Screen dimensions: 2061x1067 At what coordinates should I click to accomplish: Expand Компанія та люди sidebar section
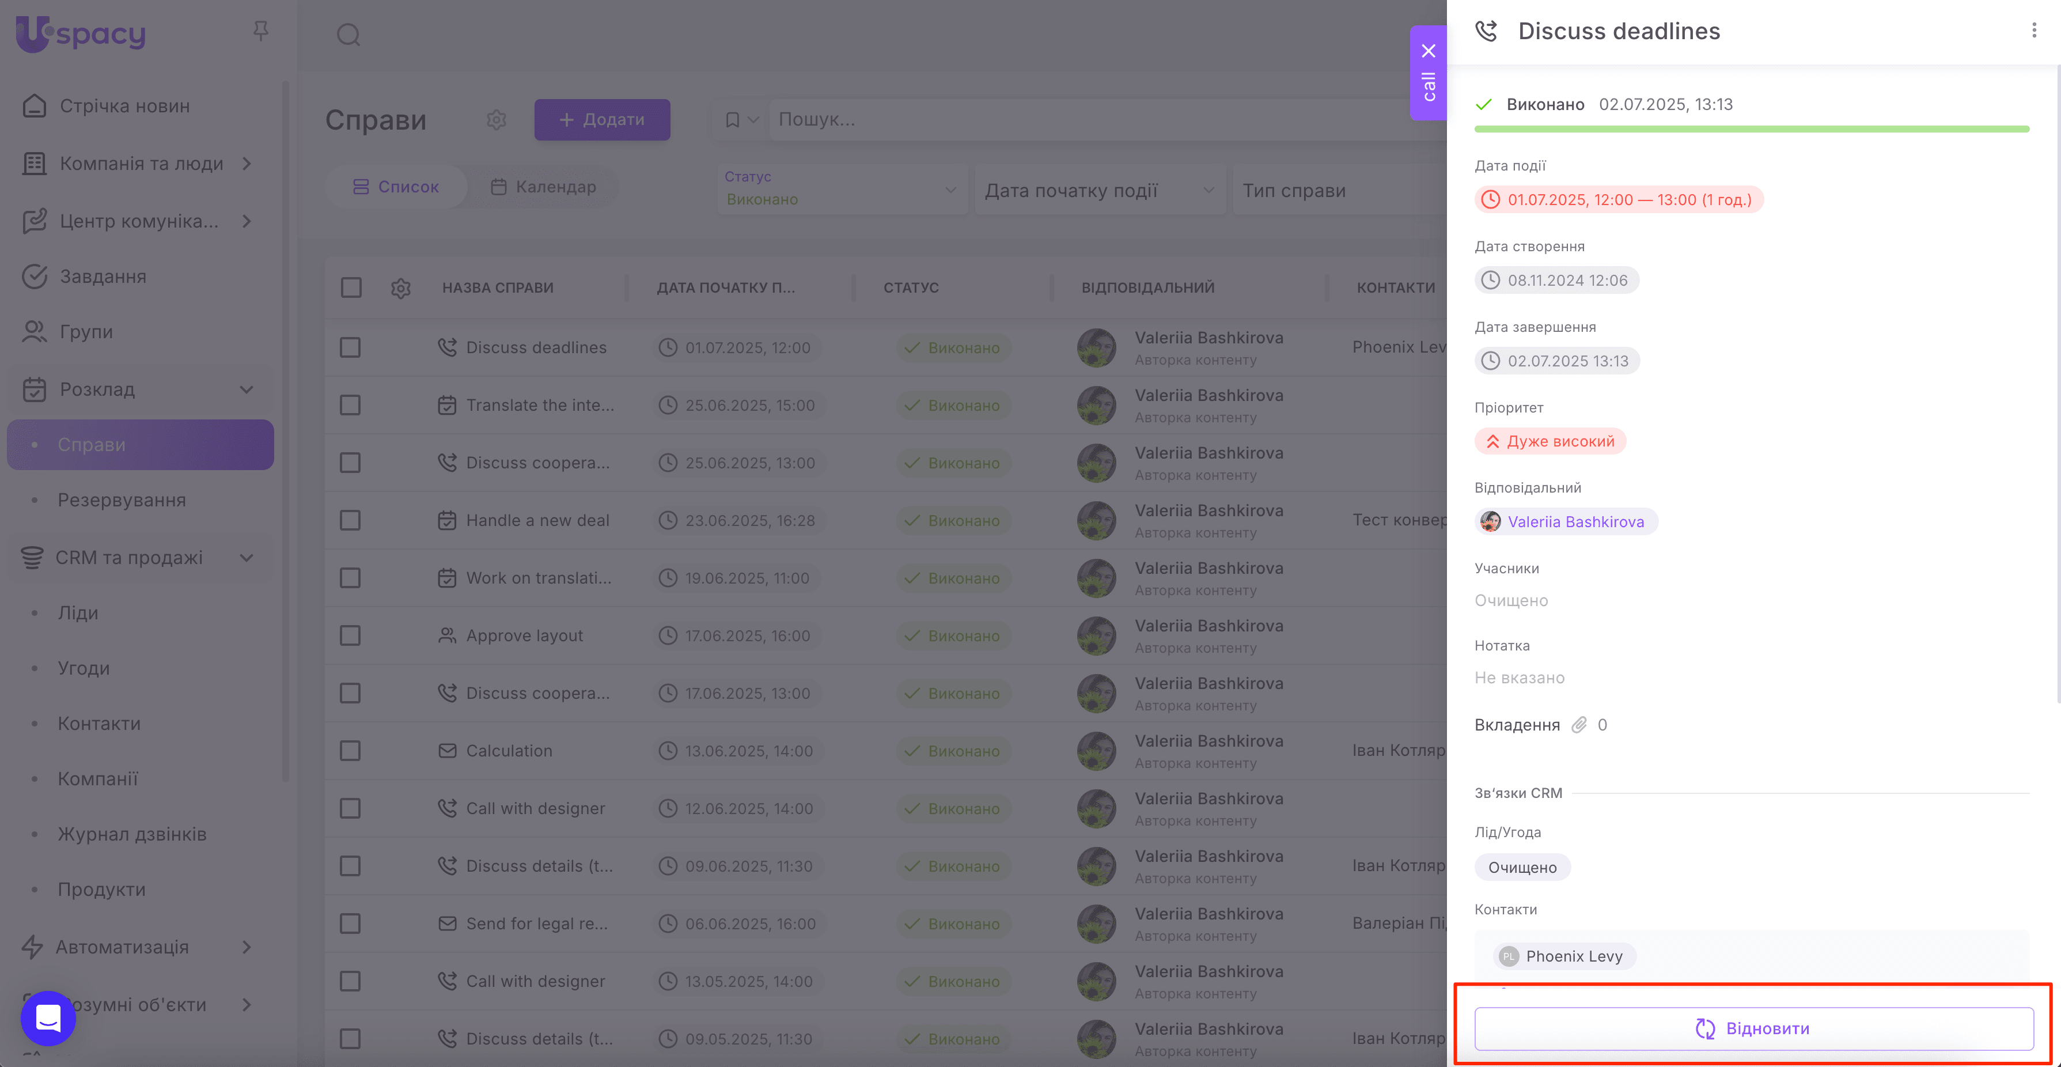[140, 163]
